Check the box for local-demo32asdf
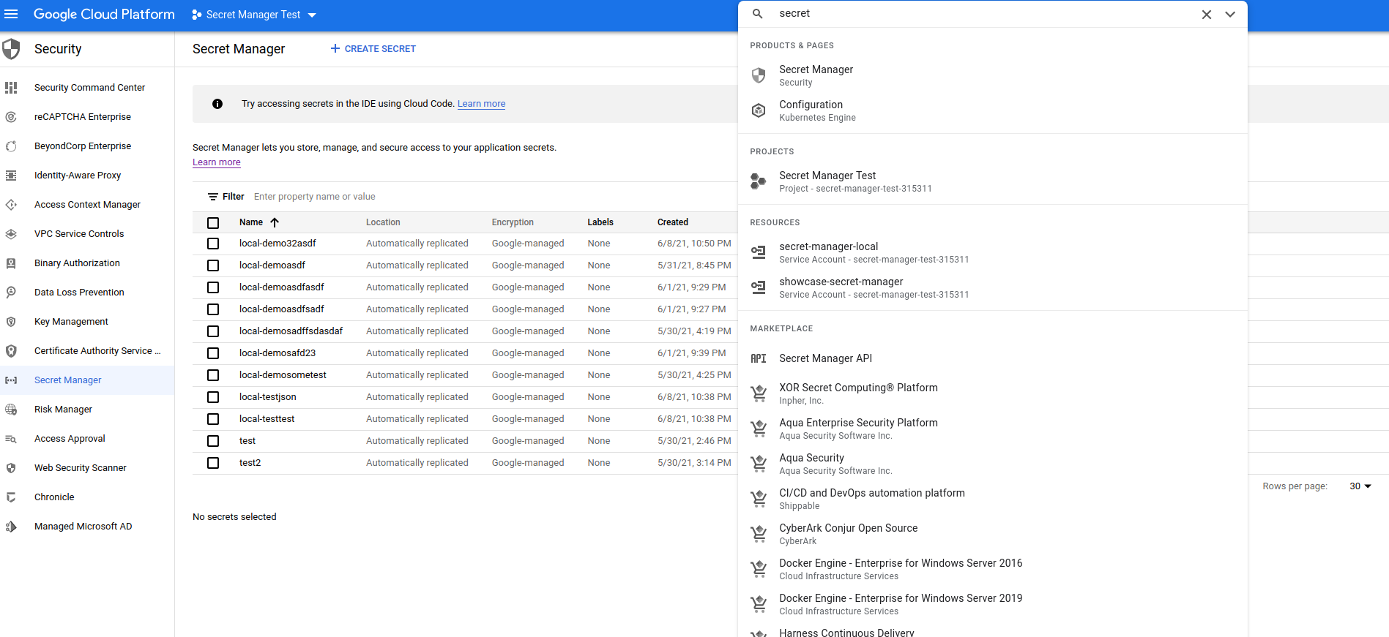 click(x=213, y=244)
